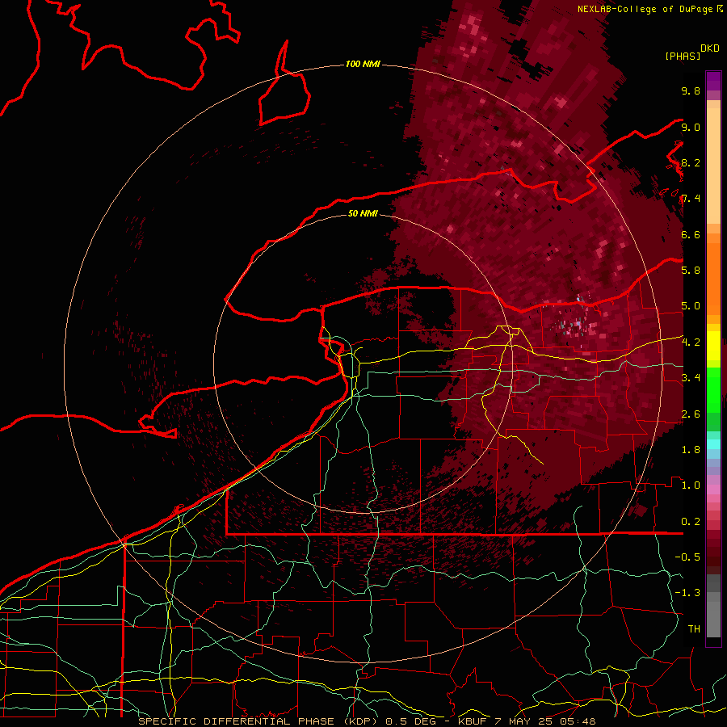Click the TH label on the legend
This screenshot has width=727, height=727.
click(x=694, y=629)
